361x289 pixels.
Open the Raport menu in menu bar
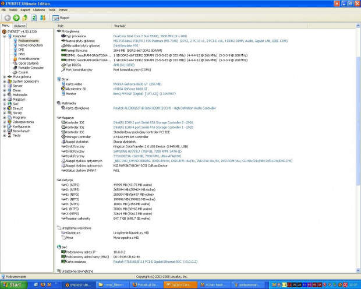(x=25, y=10)
